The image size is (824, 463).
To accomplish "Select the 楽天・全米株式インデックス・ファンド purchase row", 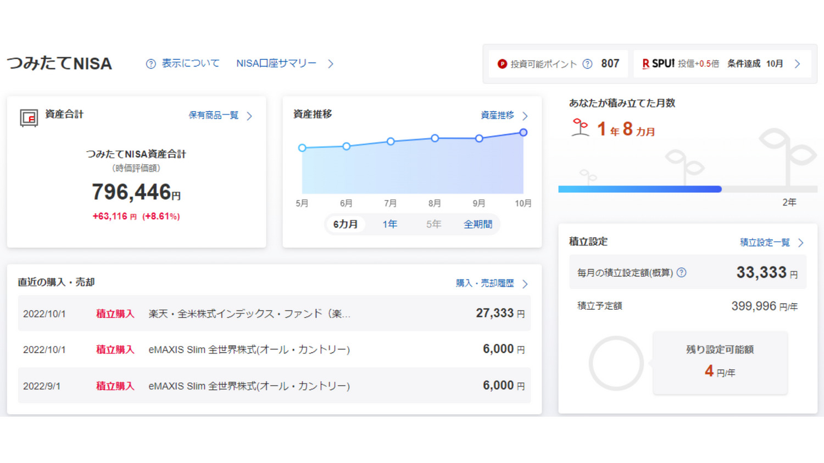I will pyautogui.click(x=274, y=313).
